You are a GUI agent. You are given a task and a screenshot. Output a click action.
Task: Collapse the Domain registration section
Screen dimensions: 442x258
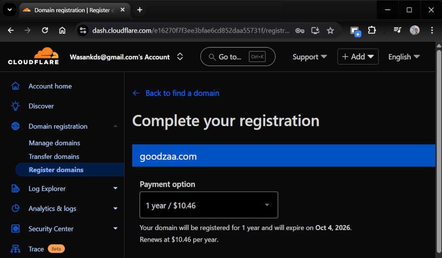(115, 127)
